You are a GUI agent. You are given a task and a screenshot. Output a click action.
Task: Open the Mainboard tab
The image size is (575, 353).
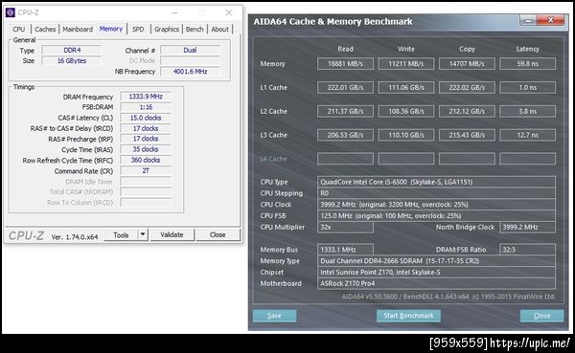pyautogui.click(x=78, y=30)
